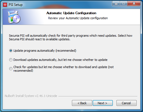The height and width of the screenshot is (112, 143).
Task: Click 'Review your Automatic Update configuration' subtitle
Action: pyautogui.click(x=78, y=18)
